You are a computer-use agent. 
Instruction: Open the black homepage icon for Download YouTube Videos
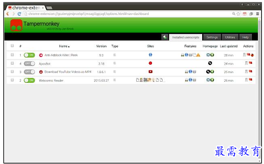208,72
